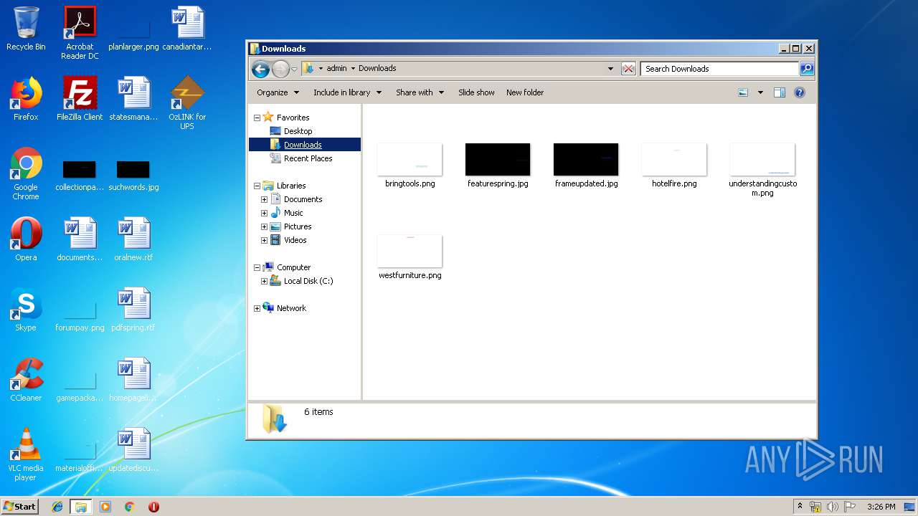Select Recent Places in Favorites
Image resolution: width=918 pixels, height=516 pixels.
(308, 158)
